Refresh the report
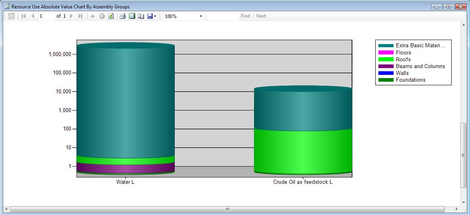 [x=111, y=16]
